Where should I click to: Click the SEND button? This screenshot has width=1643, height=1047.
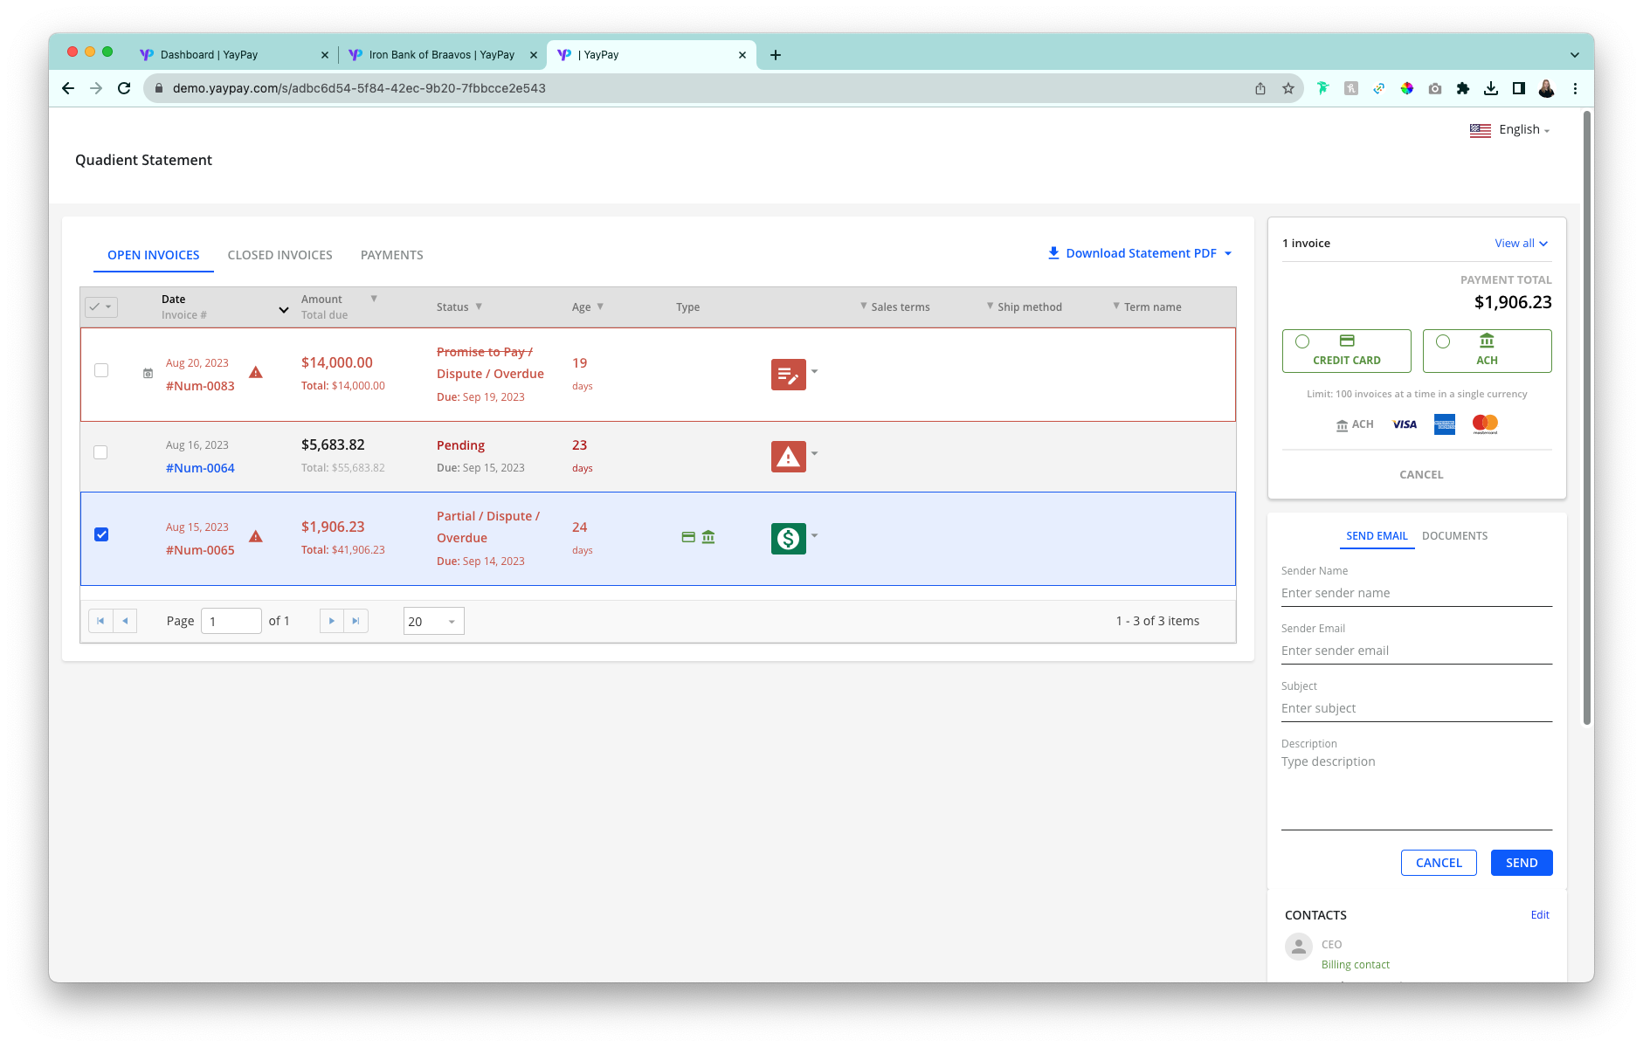click(1521, 862)
